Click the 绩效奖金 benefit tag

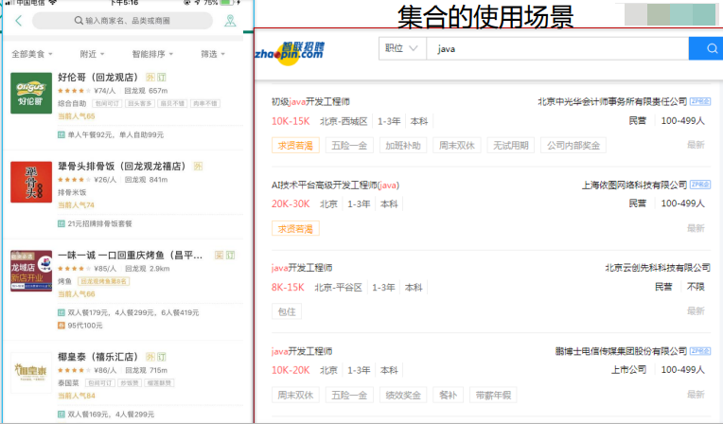(x=403, y=395)
